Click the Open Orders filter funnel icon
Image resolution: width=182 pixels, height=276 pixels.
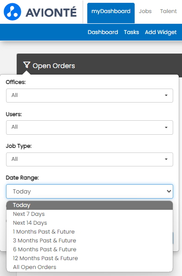point(26,65)
